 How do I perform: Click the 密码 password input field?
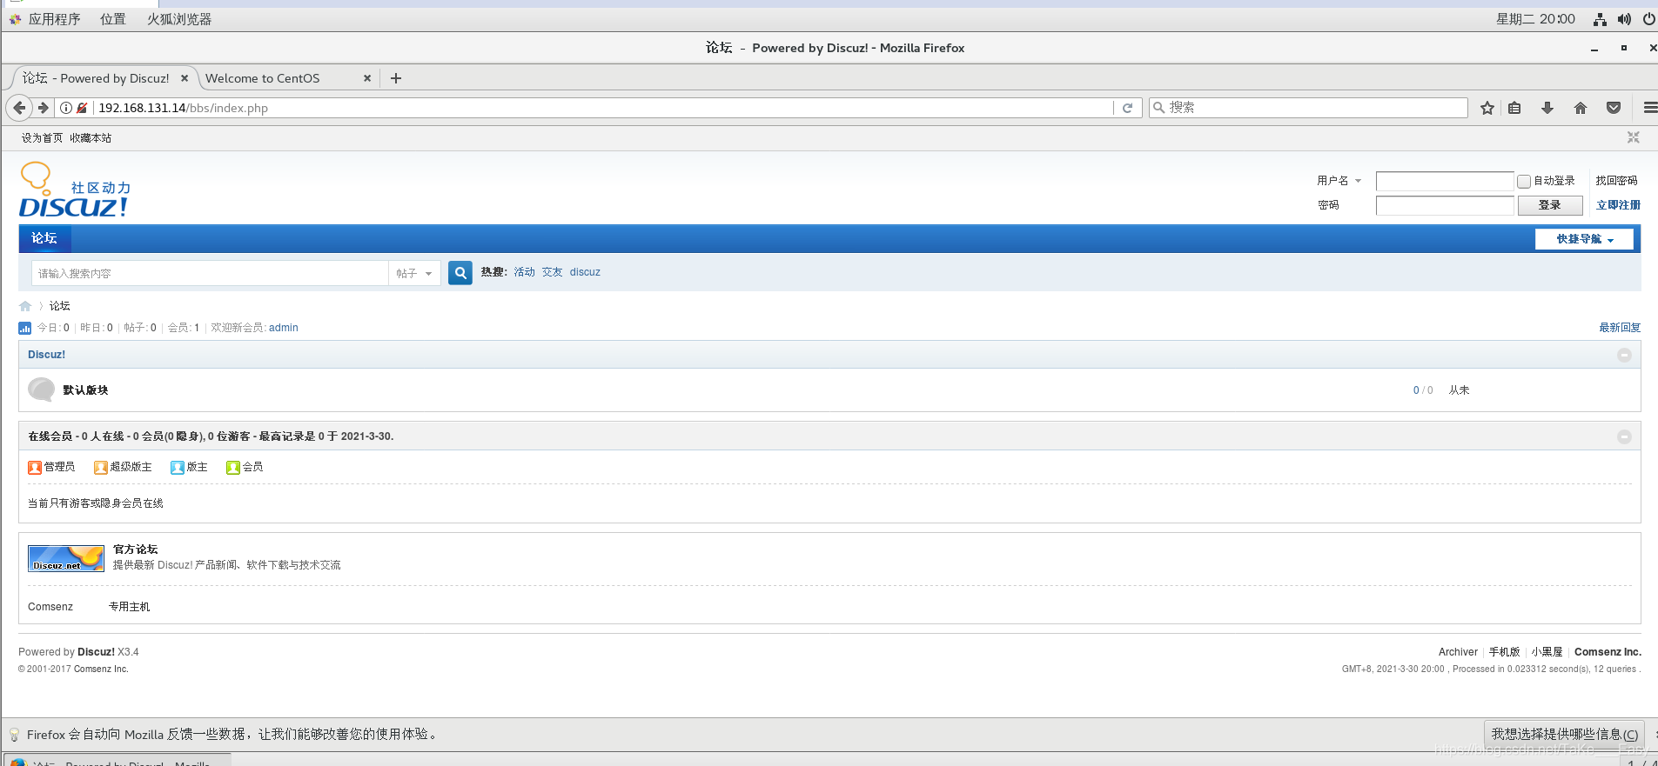1445,205
